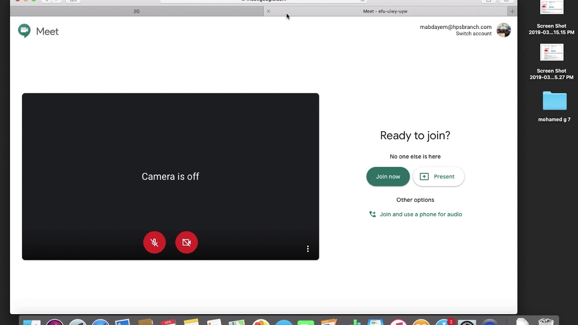Click the Ready to join? heading
Viewport: 578px width, 325px height.
[415, 135]
